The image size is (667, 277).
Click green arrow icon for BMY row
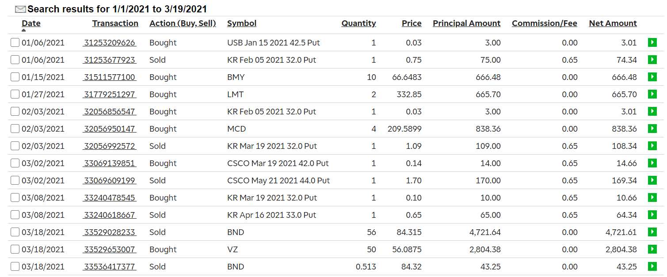[652, 77]
